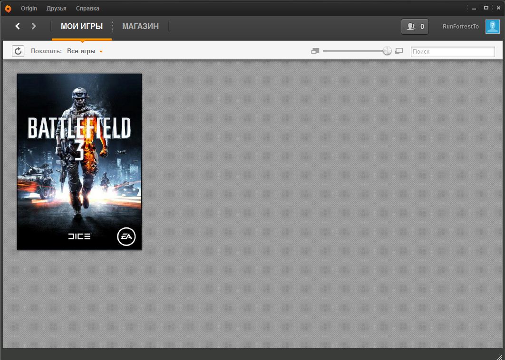Click the Origin logo icon

[8, 9]
